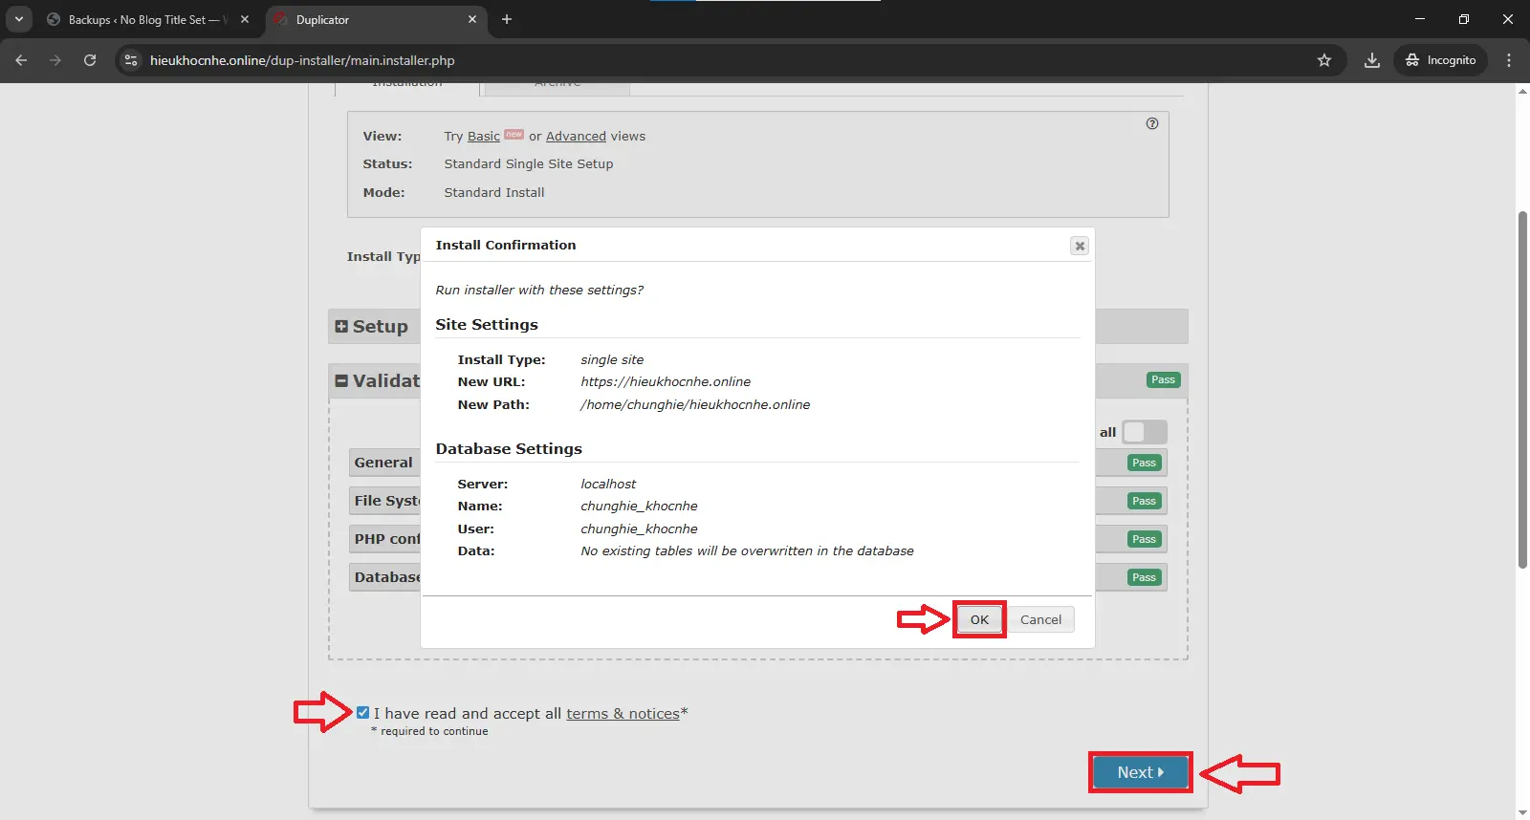Cancel the Install Confirmation dialog
Image resolution: width=1530 pixels, height=820 pixels.
1040,619
